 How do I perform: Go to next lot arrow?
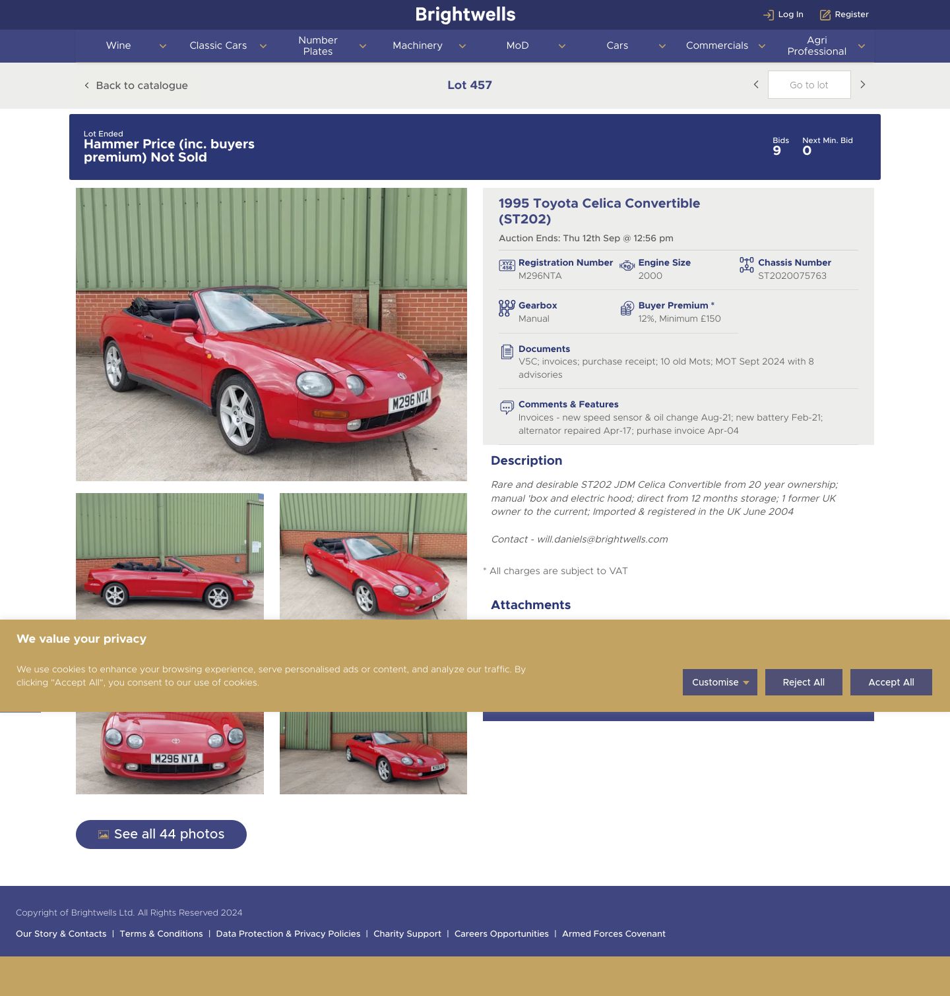(x=862, y=84)
